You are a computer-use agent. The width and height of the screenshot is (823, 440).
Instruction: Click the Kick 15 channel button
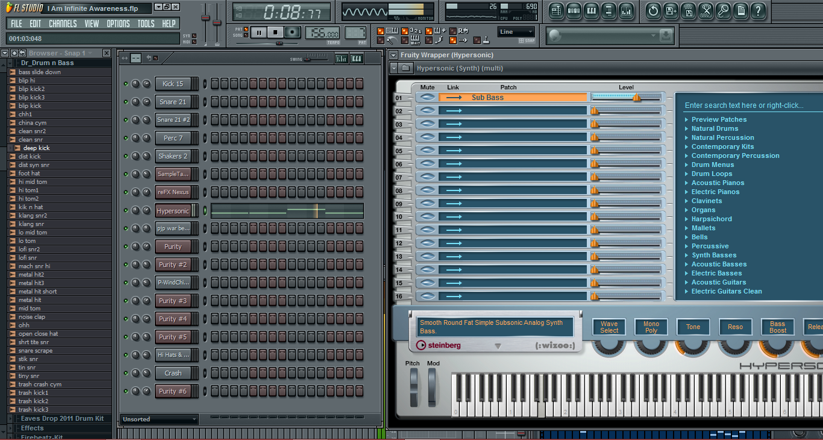(173, 84)
